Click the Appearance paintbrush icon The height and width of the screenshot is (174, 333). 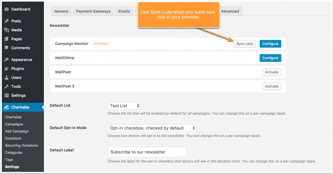click(x=7, y=60)
